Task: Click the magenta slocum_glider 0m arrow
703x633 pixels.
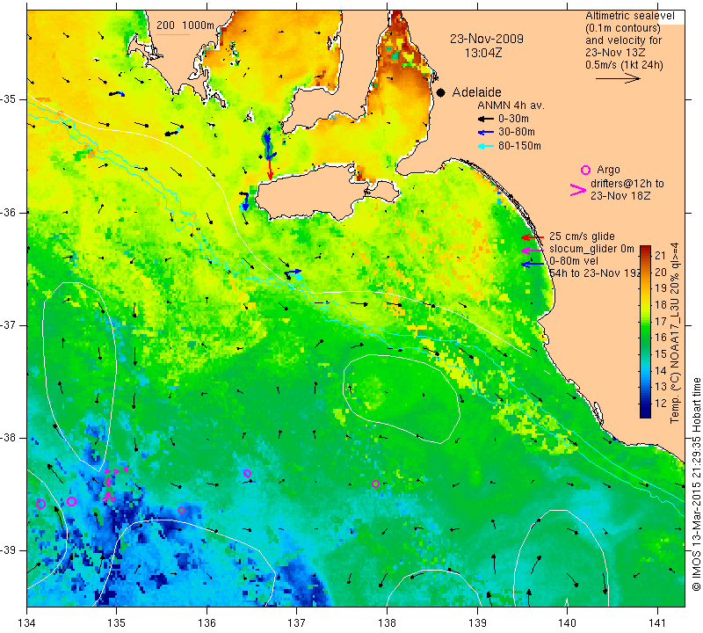Action: (x=533, y=251)
